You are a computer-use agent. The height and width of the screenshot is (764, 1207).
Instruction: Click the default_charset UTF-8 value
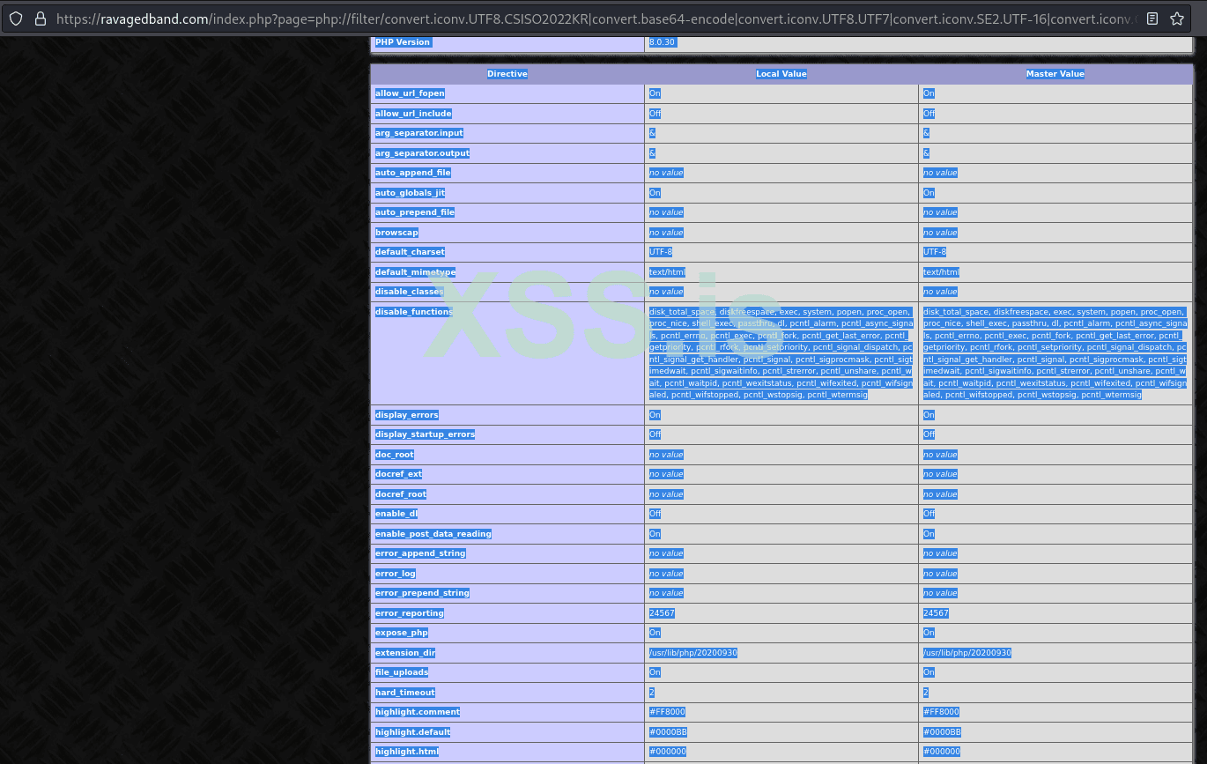pos(661,251)
